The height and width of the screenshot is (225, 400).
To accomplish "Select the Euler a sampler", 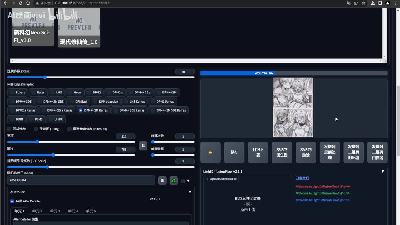I will (18, 92).
